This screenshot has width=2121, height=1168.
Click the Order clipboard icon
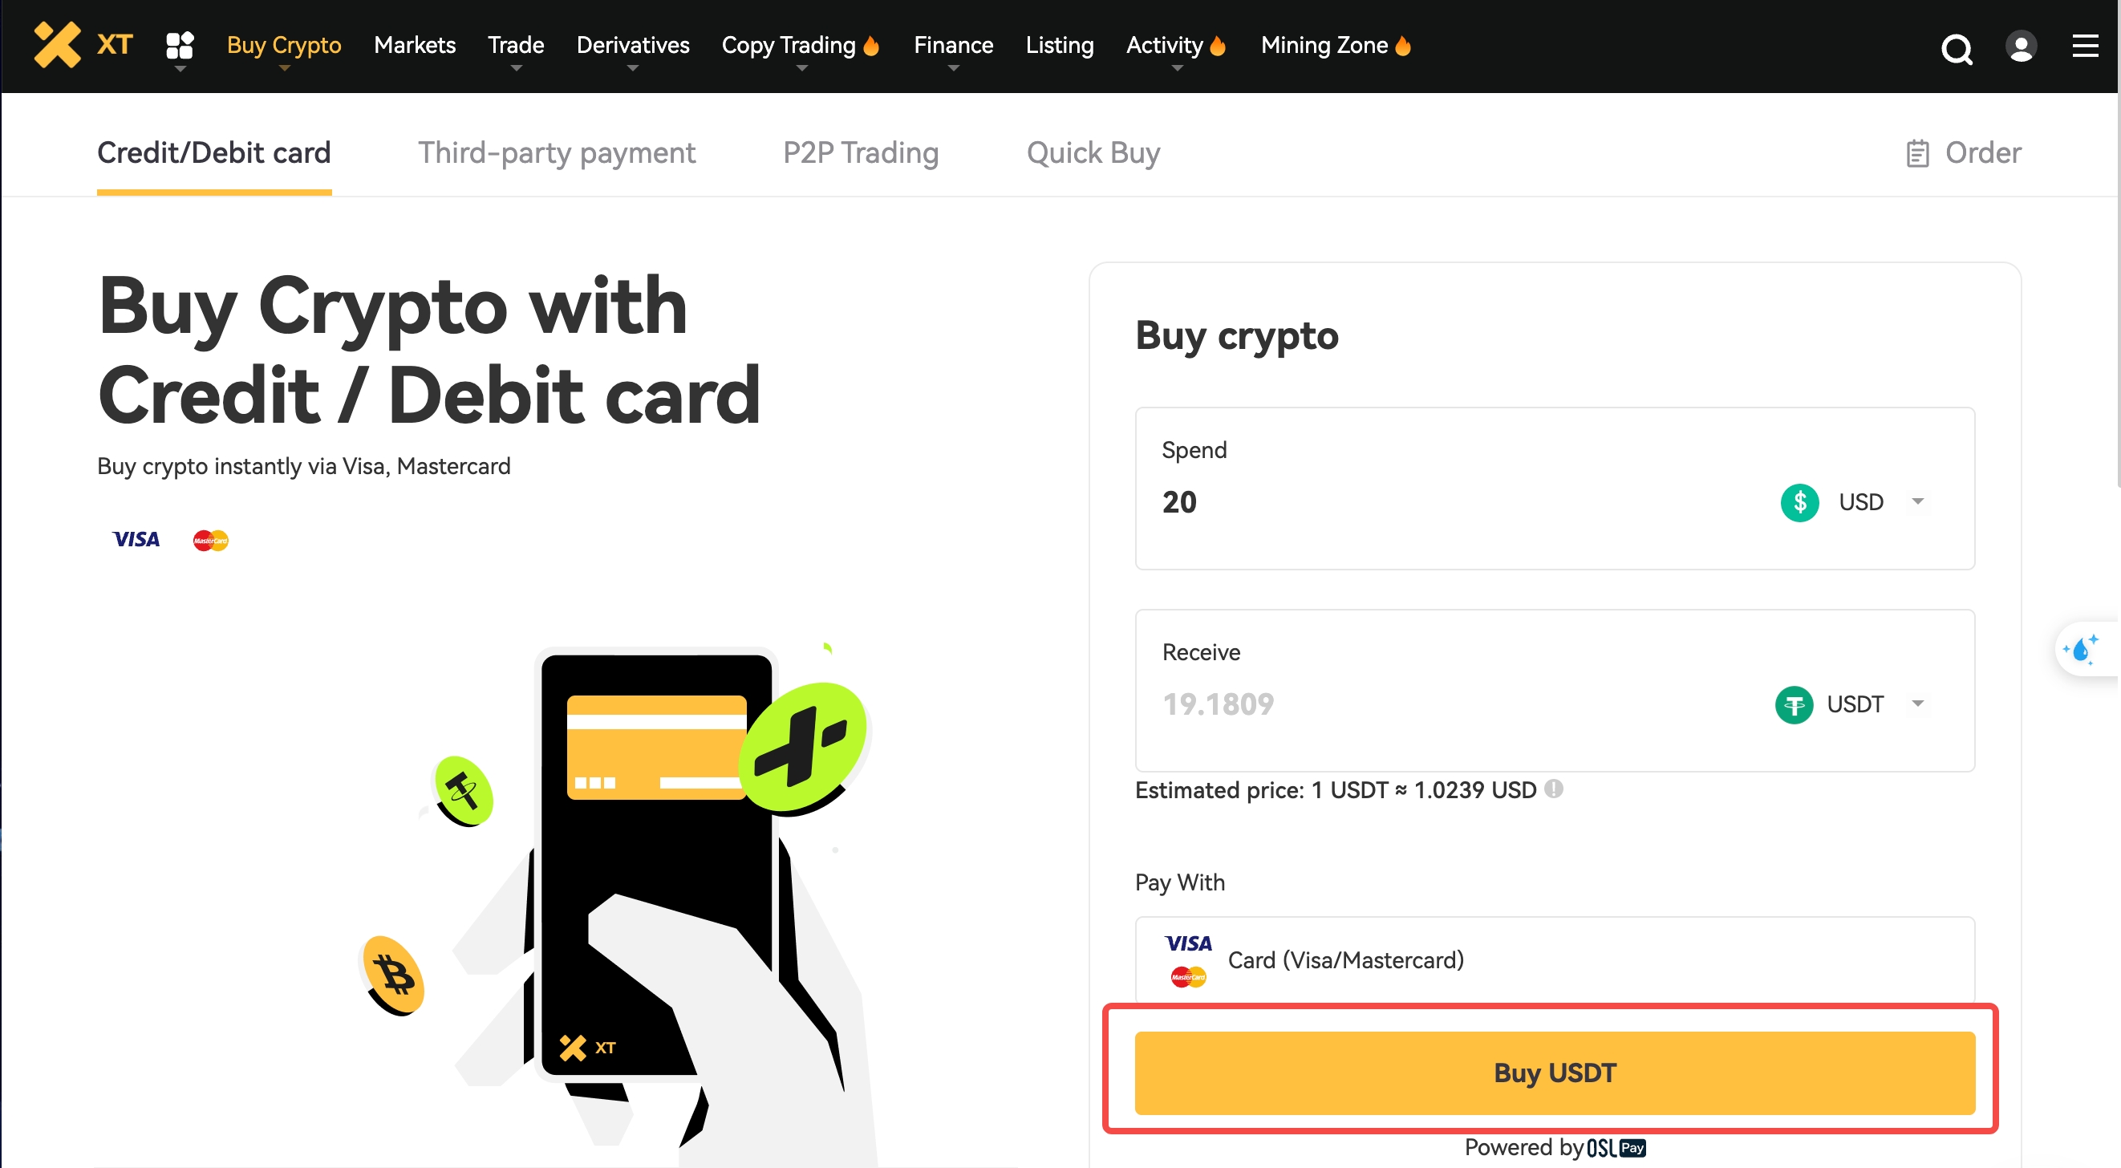(x=1919, y=153)
